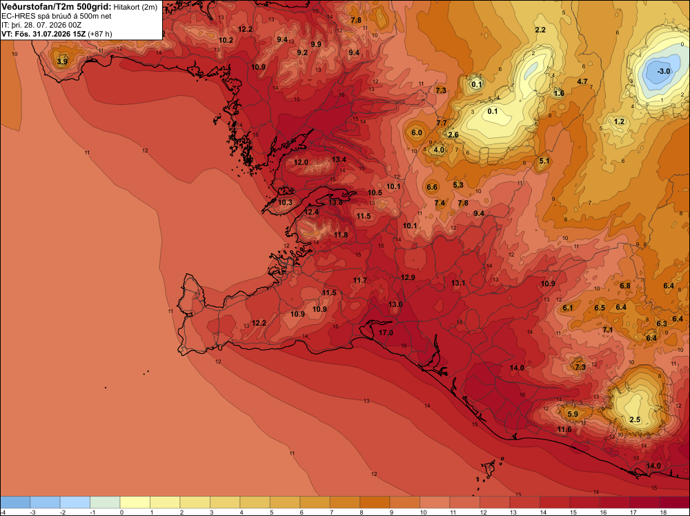Select the 6.0 temperature label
Image resolution: width=690 pixels, height=516 pixels.
[x=417, y=133]
